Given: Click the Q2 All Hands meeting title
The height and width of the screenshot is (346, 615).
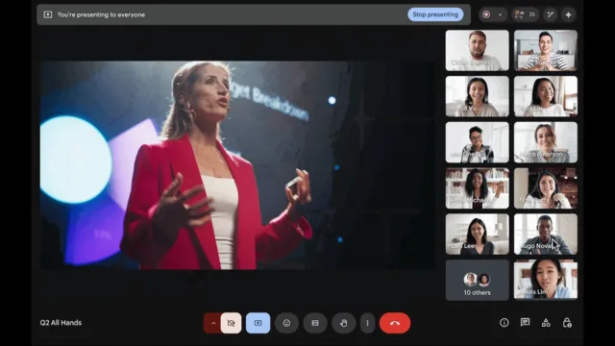Looking at the screenshot, I should coord(61,323).
